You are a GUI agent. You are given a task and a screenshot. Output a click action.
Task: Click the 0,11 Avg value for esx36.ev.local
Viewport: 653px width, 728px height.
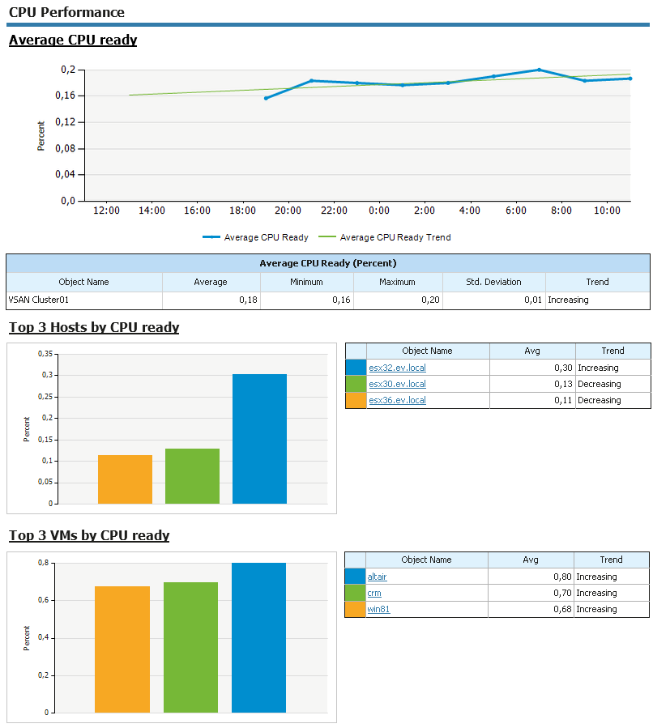coord(533,400)
